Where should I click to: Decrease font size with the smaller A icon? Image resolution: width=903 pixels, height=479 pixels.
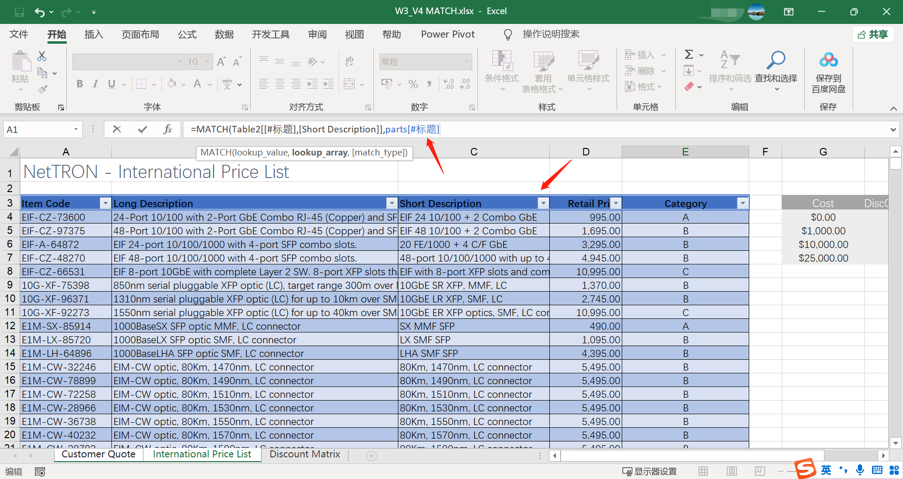pyautogui.click(x=237, y=62)
